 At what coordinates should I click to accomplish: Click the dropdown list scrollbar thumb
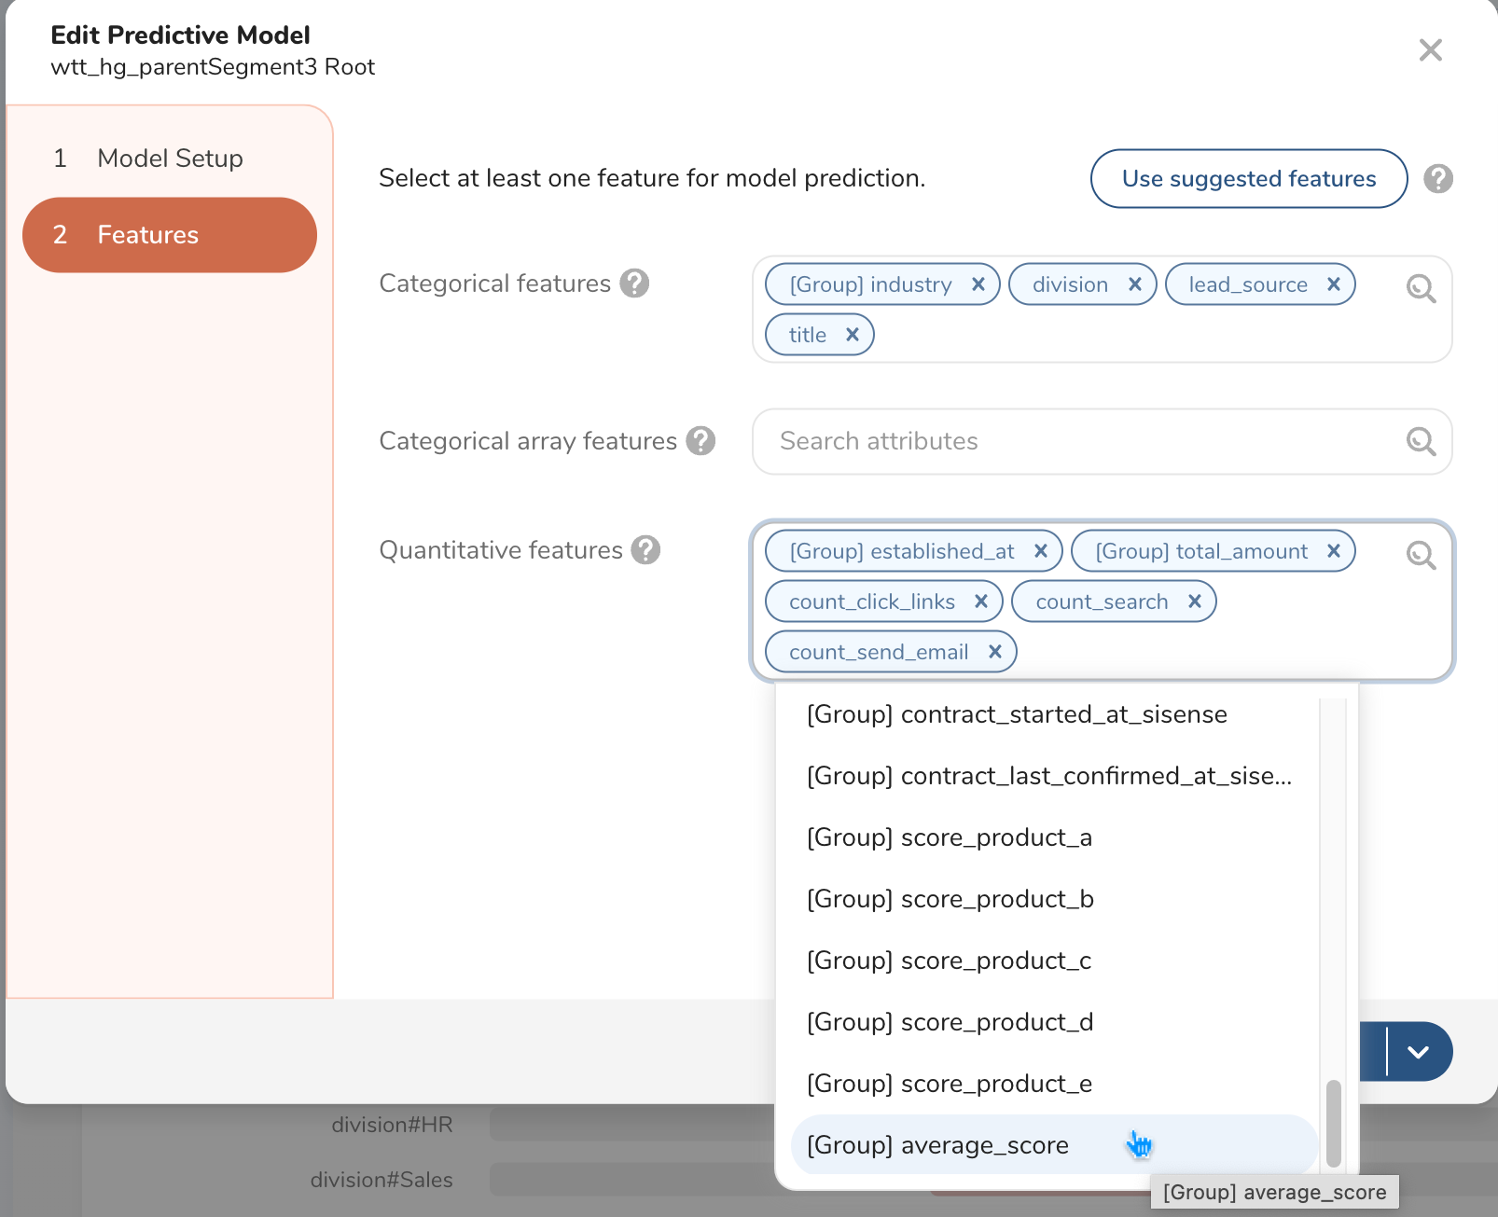click(x=1334, y=1124)
